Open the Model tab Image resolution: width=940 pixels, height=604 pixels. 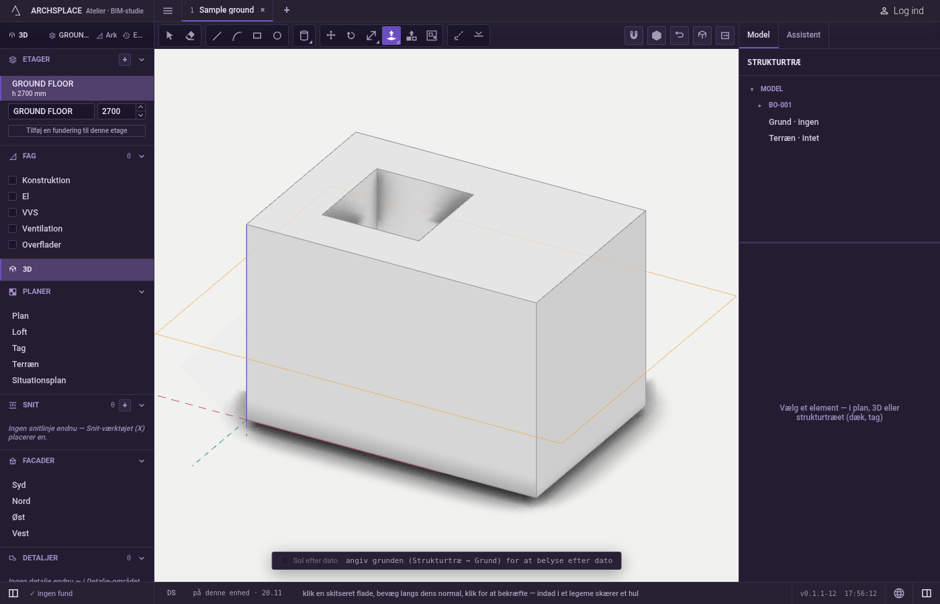pos(759,35)
